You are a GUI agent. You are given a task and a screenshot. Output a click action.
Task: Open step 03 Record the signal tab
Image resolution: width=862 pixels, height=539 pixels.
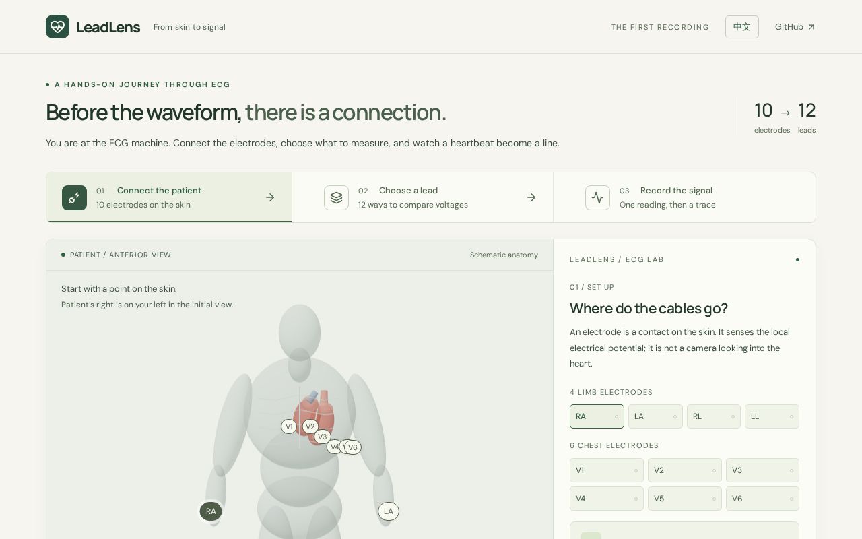coord(684,197)
